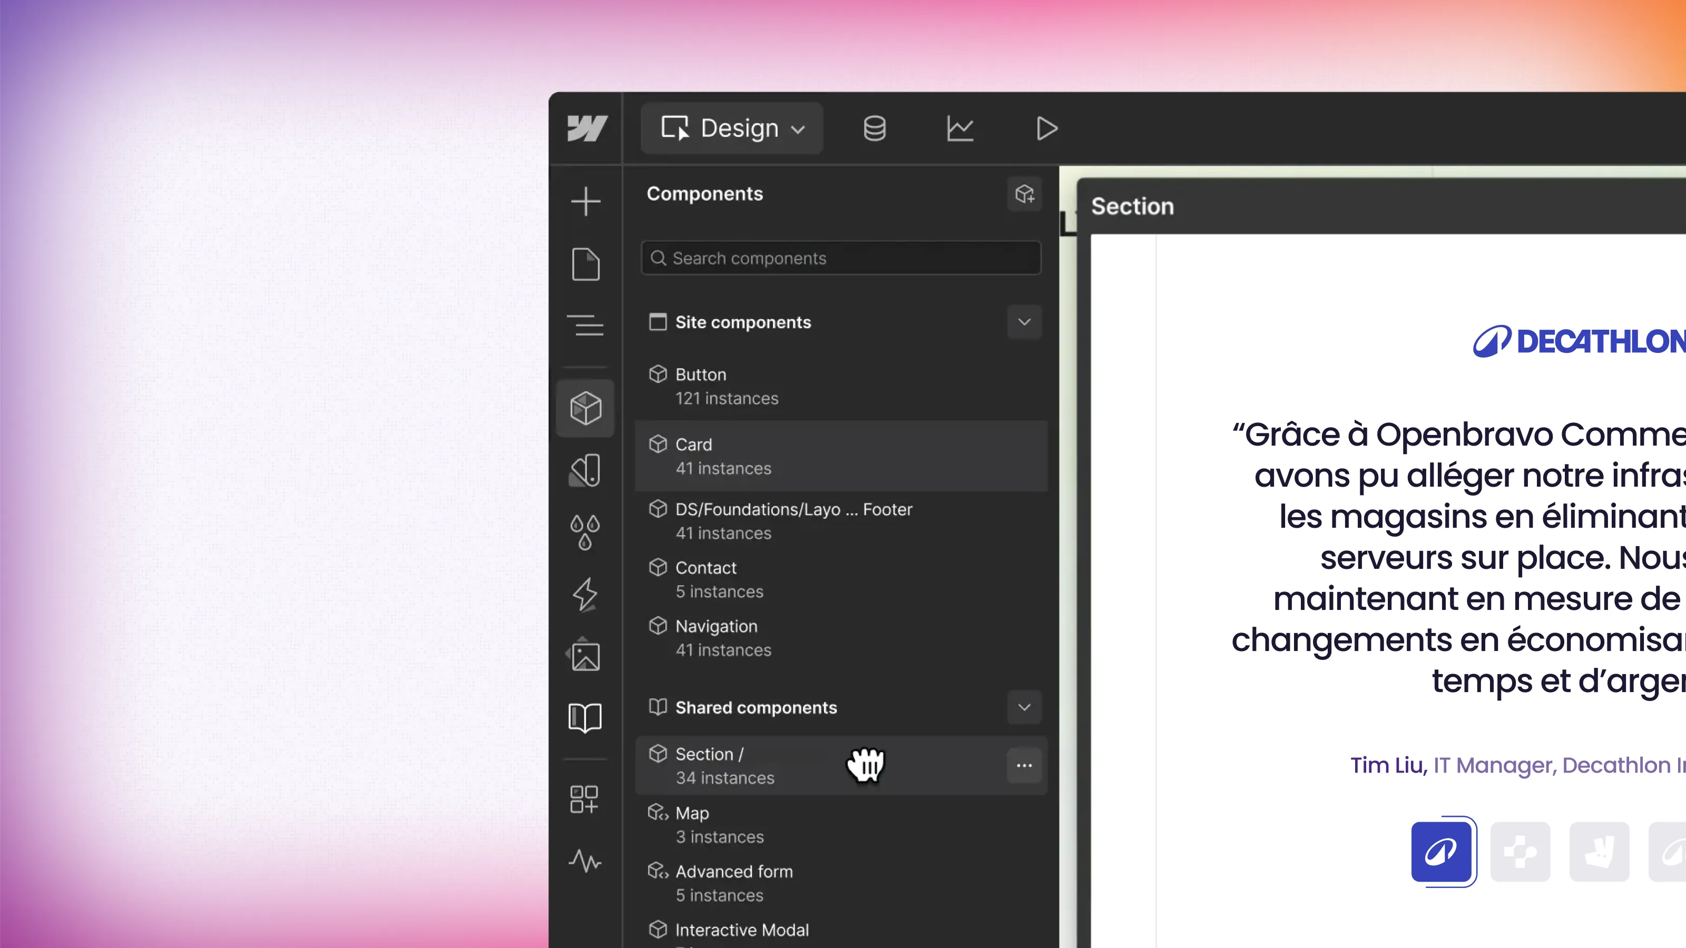Open the Pages panel icon
The height and width of the screenshot is (948, 1686).
[x=586, y=264]
